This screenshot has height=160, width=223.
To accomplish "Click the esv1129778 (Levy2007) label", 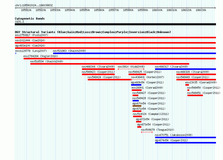I will pyautogui.click(x=31, y=51).
